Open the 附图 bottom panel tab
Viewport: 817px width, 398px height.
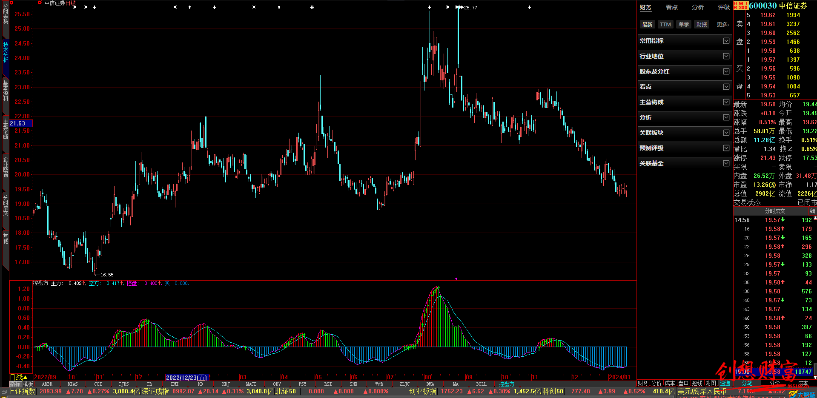click(711, 383)
